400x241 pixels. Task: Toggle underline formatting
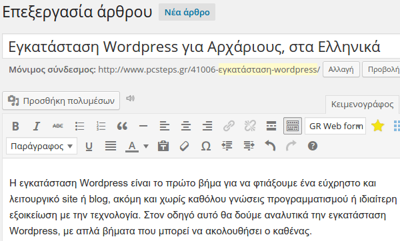pyautogui.click(x=89, y=146)
